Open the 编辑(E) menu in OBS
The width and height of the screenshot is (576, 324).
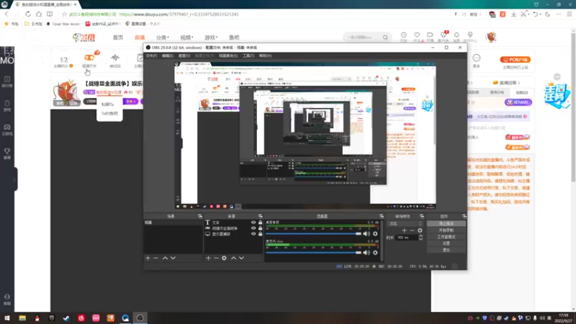tap(168, 56)
